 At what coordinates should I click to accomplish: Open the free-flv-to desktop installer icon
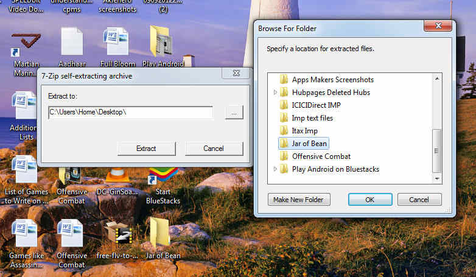pyautogui.click(x=117, y=234)
